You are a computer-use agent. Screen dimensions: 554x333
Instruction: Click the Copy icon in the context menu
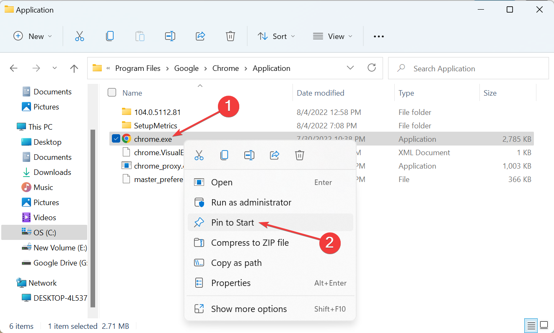click(x=224, y=156)
